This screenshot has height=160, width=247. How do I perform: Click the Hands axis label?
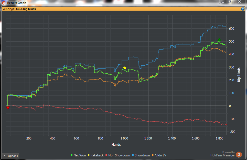point(116,145)
